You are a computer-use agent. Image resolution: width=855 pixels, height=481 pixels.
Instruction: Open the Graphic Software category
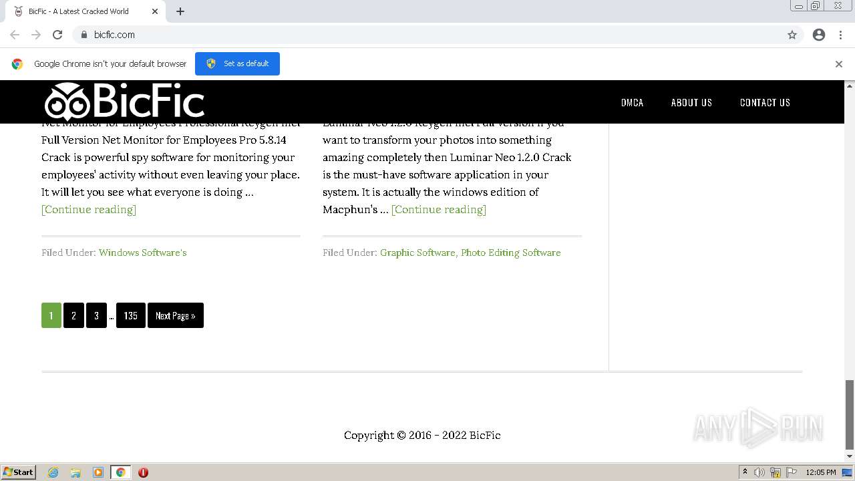pos(417,253)
